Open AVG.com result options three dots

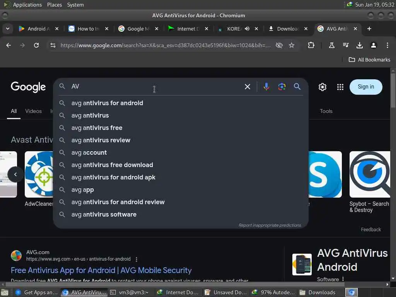point(137,259)
